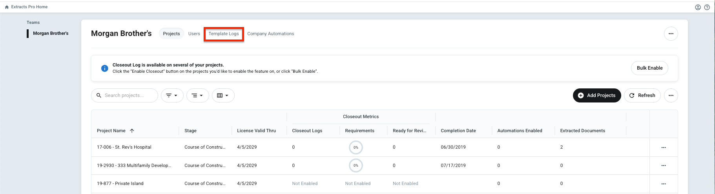Open the Company Automations tab
The image size is (715, 194).
(270, 34)
